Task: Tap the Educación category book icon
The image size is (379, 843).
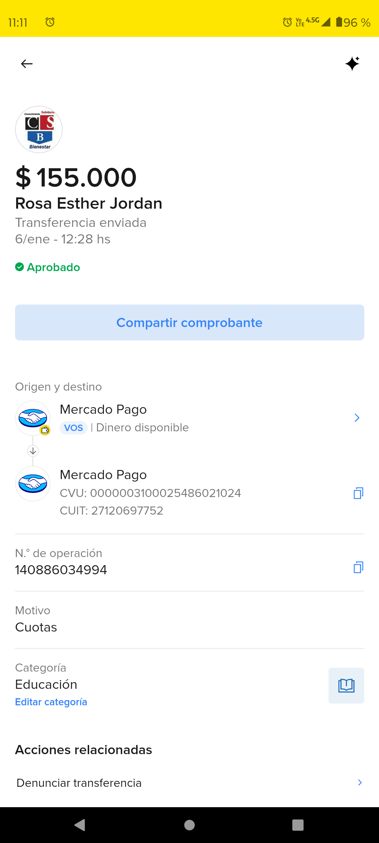Action: pos(346,685)
